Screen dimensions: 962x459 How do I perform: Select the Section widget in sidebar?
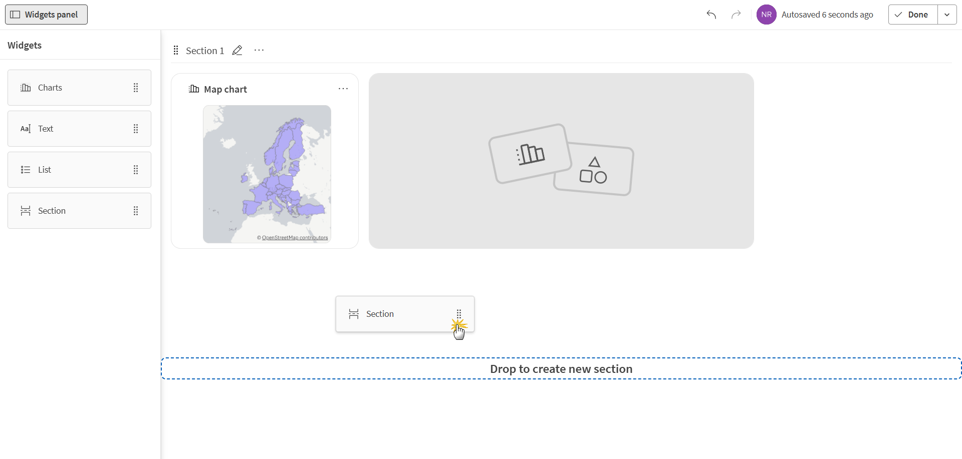click(79, 211)
